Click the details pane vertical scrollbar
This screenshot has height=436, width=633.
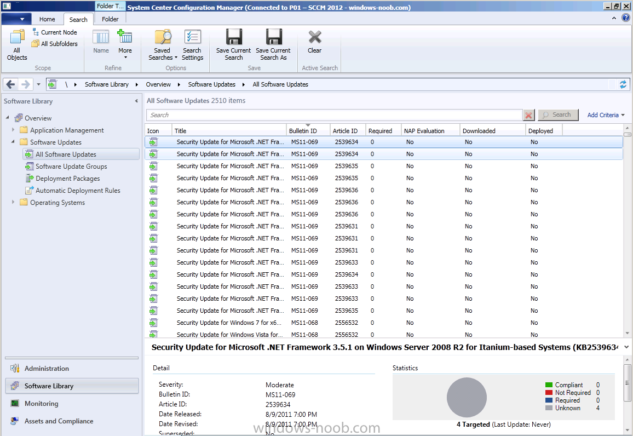pyautogui.click(x=628, y=395)
